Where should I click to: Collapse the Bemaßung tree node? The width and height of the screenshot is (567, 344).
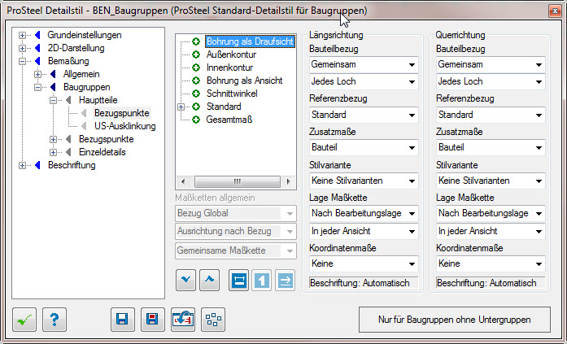23,62
